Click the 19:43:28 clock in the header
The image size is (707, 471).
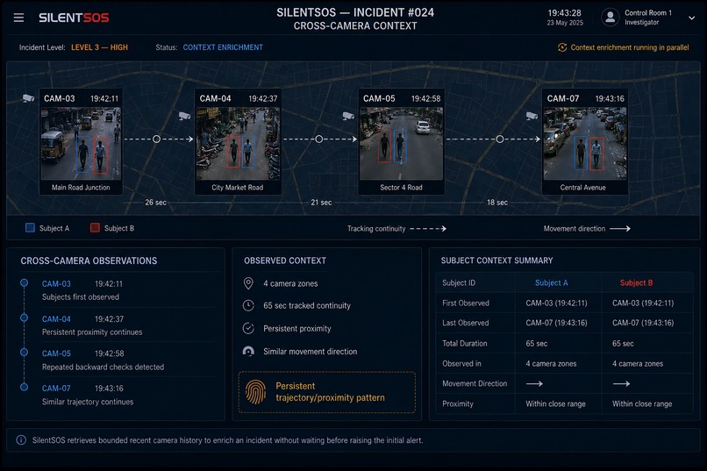pyautogui.click(x=564, y=12)
